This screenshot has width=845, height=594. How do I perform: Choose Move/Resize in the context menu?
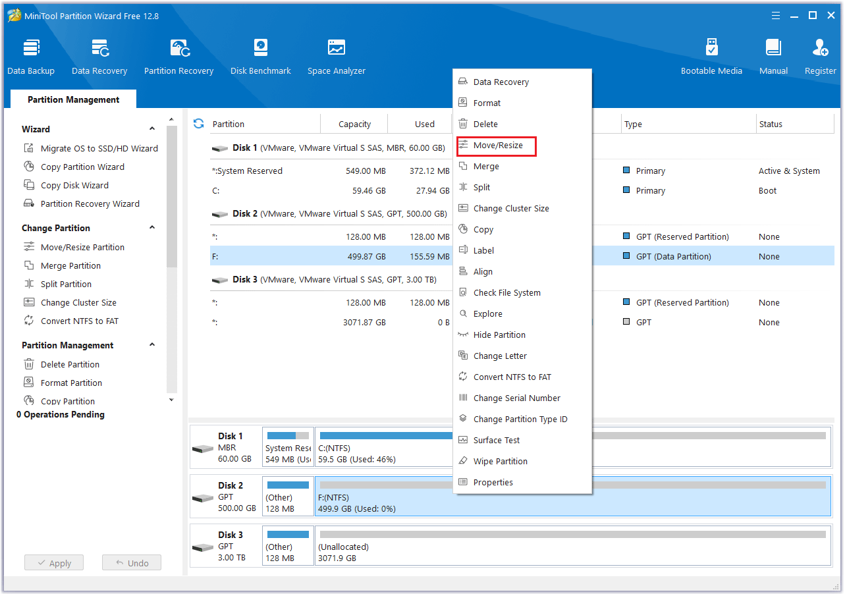pyautogui.click(x=497, y=146)
